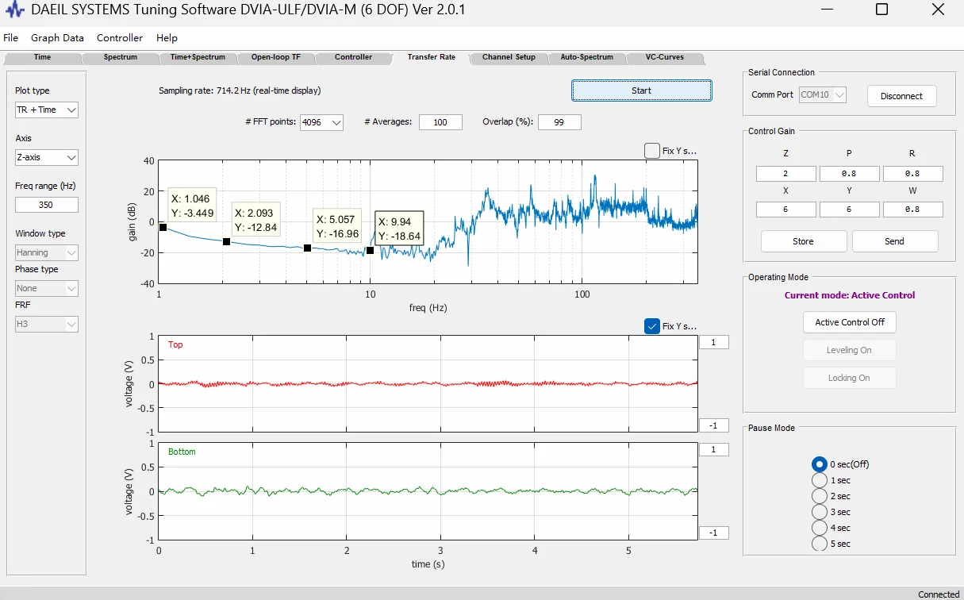Viewport: 964px width, 600px height.
Task: Switch to the Time+Spectrum tab
Action: coord(198,57)
